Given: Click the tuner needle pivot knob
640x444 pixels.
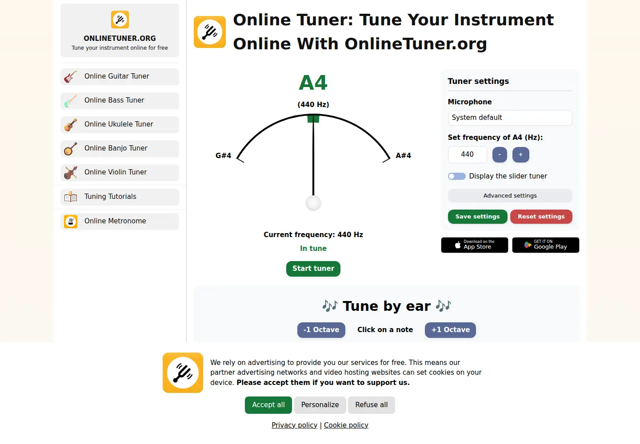Looking at the screenshot, I should 313,203.
